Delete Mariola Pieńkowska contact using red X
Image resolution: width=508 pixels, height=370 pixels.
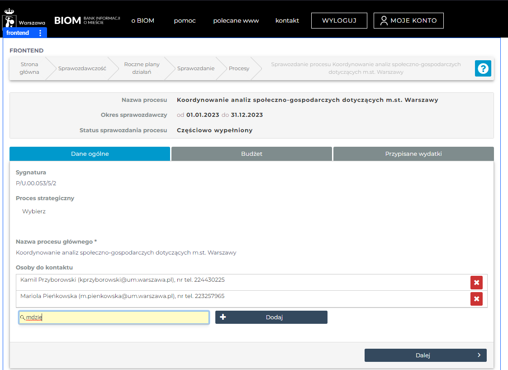[476, 299]
